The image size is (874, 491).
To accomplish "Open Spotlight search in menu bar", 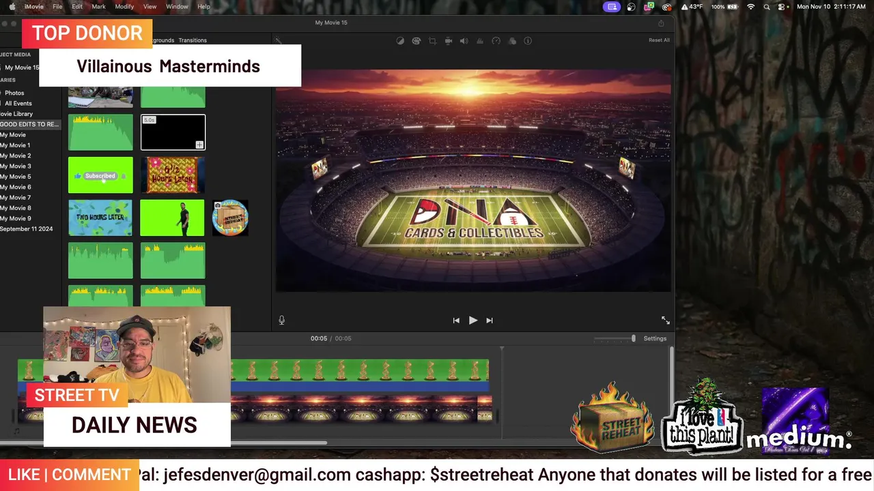I will tap(767, 7).
